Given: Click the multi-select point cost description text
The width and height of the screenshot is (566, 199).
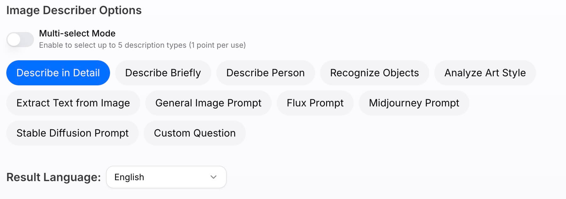Looking at the screenshot, I should [142, 45].
